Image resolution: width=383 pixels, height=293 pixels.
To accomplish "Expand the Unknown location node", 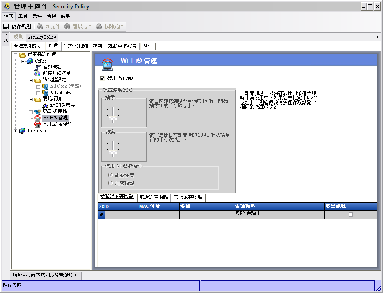I will point(16,131).
